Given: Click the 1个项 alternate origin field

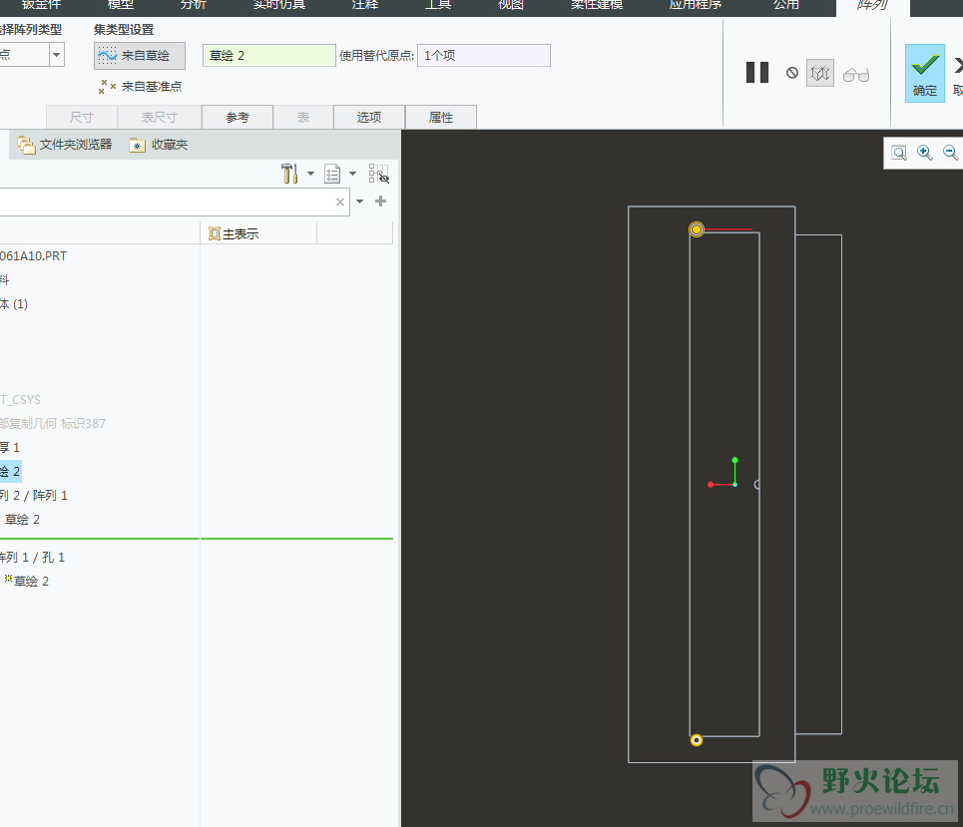Looking at the screenshot, I should (484, 55).
